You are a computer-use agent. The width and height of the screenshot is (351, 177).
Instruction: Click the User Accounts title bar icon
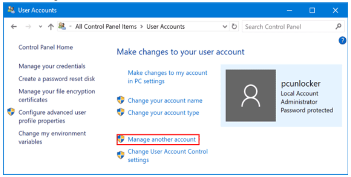[x=11, y=10]
